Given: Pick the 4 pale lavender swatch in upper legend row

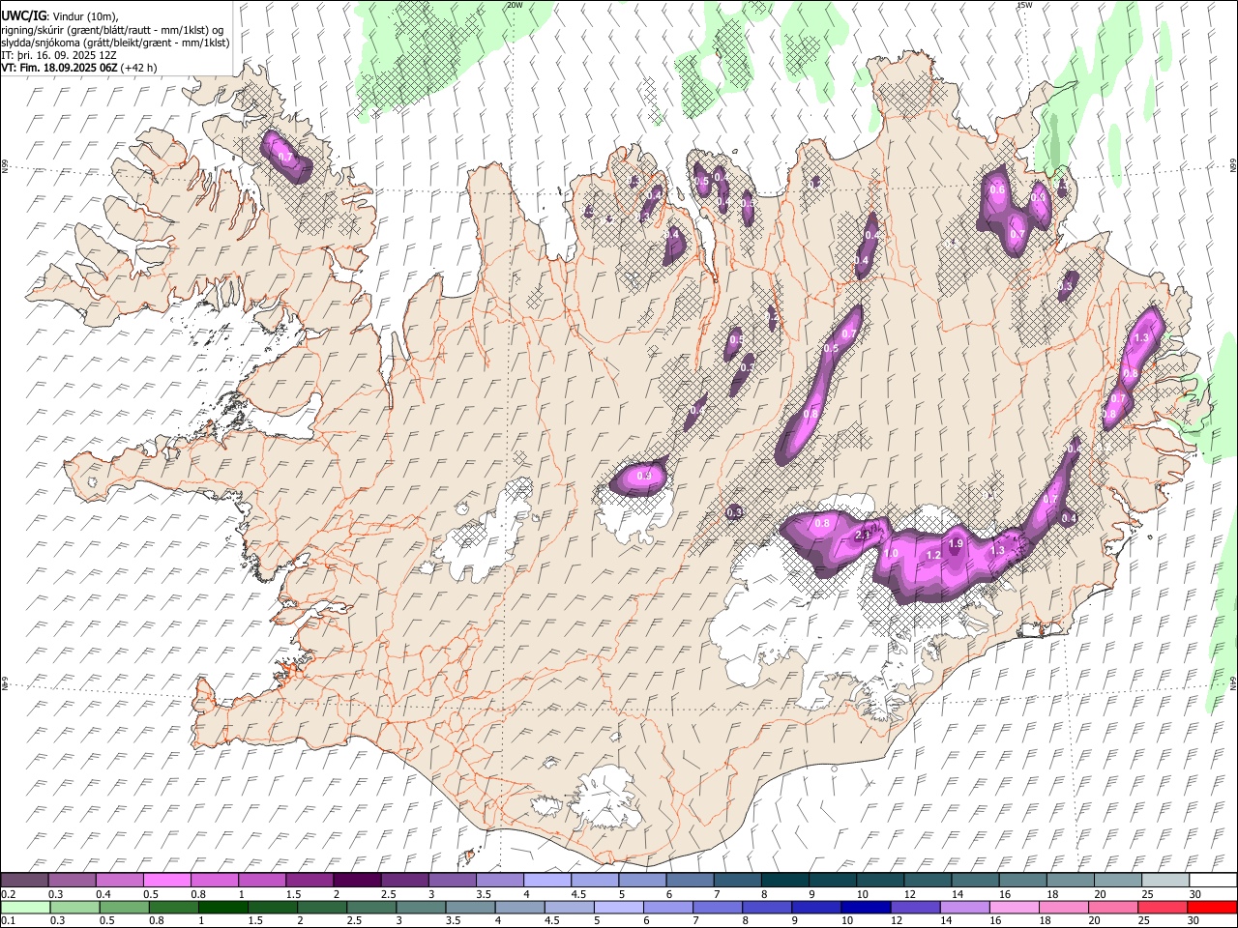Looking at the screenshot, I should (546, 881).
